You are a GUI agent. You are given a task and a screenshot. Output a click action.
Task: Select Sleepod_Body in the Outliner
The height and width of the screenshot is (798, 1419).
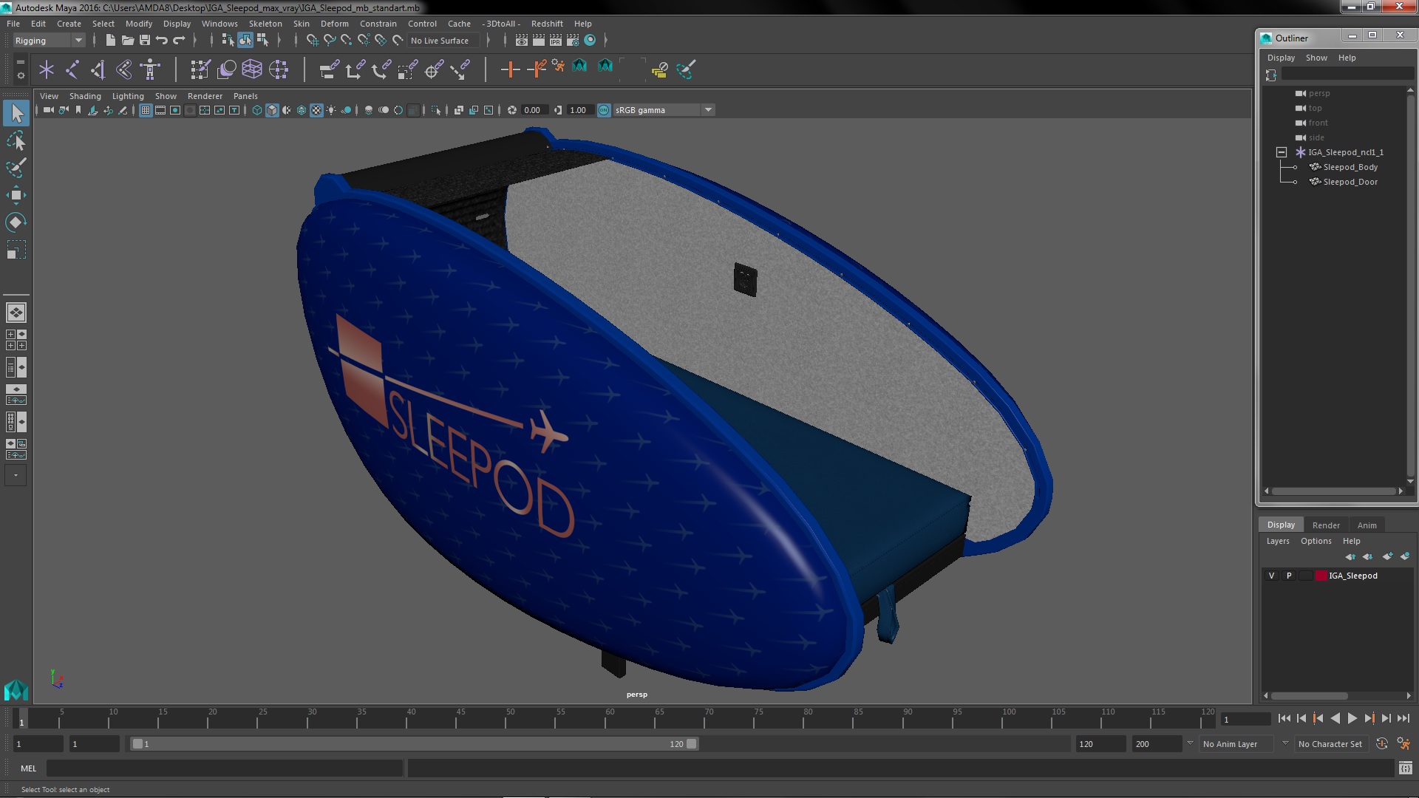pyautogui.click(x=1350, y=167)
